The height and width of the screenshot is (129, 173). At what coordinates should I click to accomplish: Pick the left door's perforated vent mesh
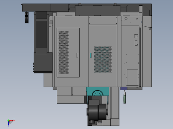[64, 53]
